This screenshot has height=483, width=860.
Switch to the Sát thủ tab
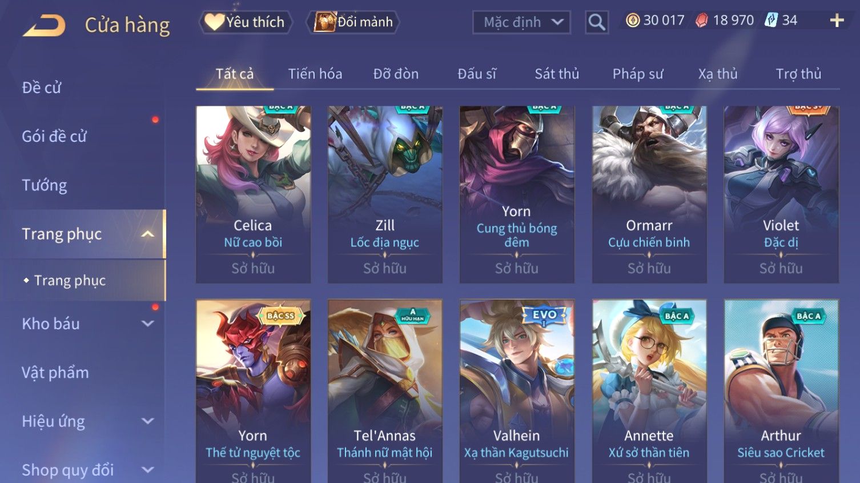click(557, 74)
